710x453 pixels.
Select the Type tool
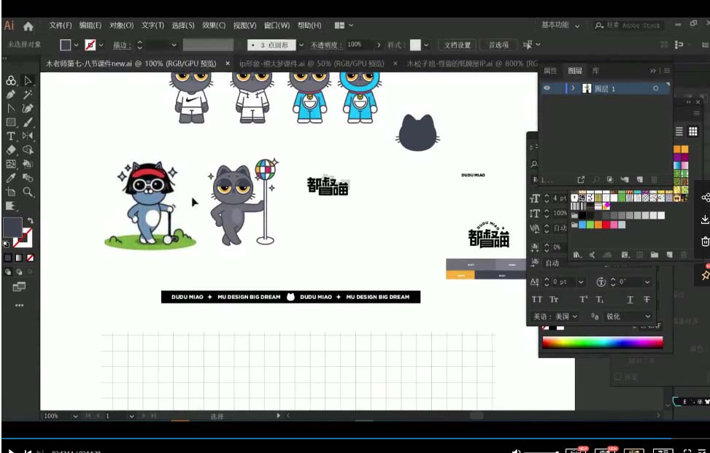tap(11, 136)
